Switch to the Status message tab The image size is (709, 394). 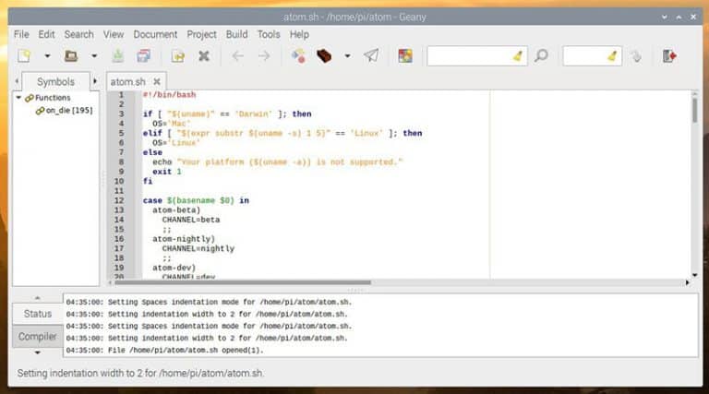point(38,314)
